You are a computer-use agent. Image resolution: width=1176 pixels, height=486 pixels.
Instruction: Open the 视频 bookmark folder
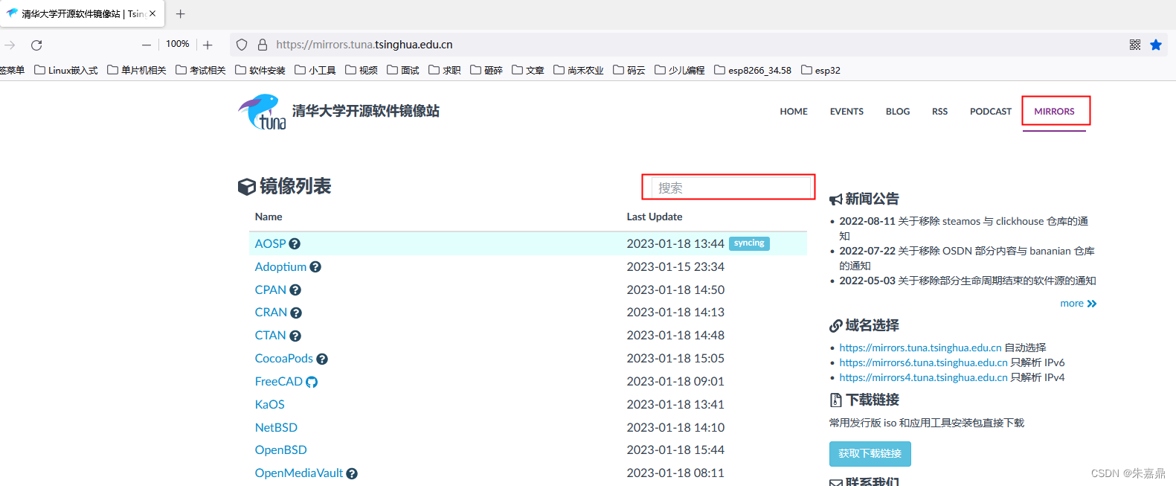click(x=362, y=70)
